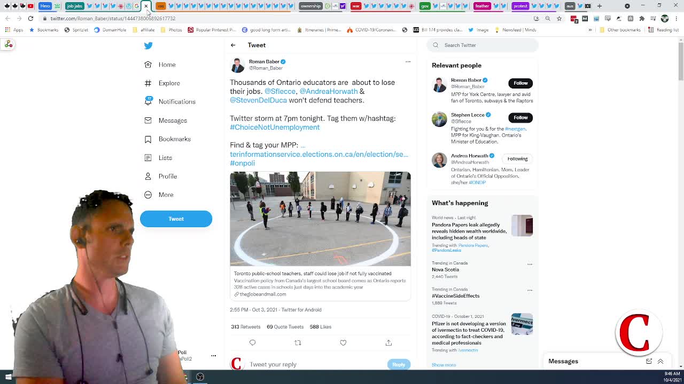Open account menu three dots bottom left
This screenshot has width=684, height=384.
click(213, 356)
